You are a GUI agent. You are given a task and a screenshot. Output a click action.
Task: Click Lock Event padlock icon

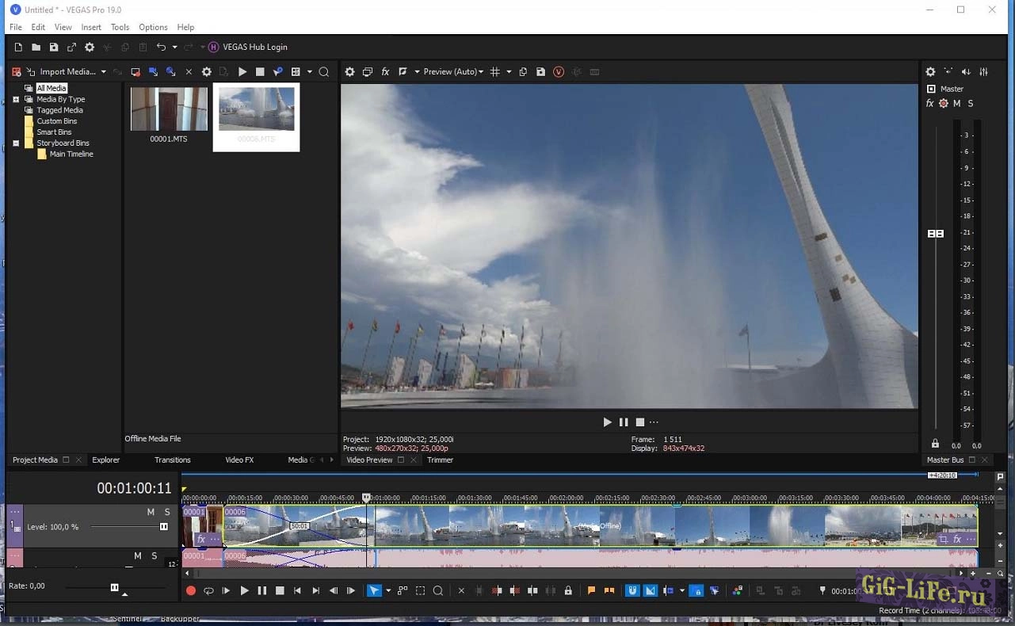[568, 590]
